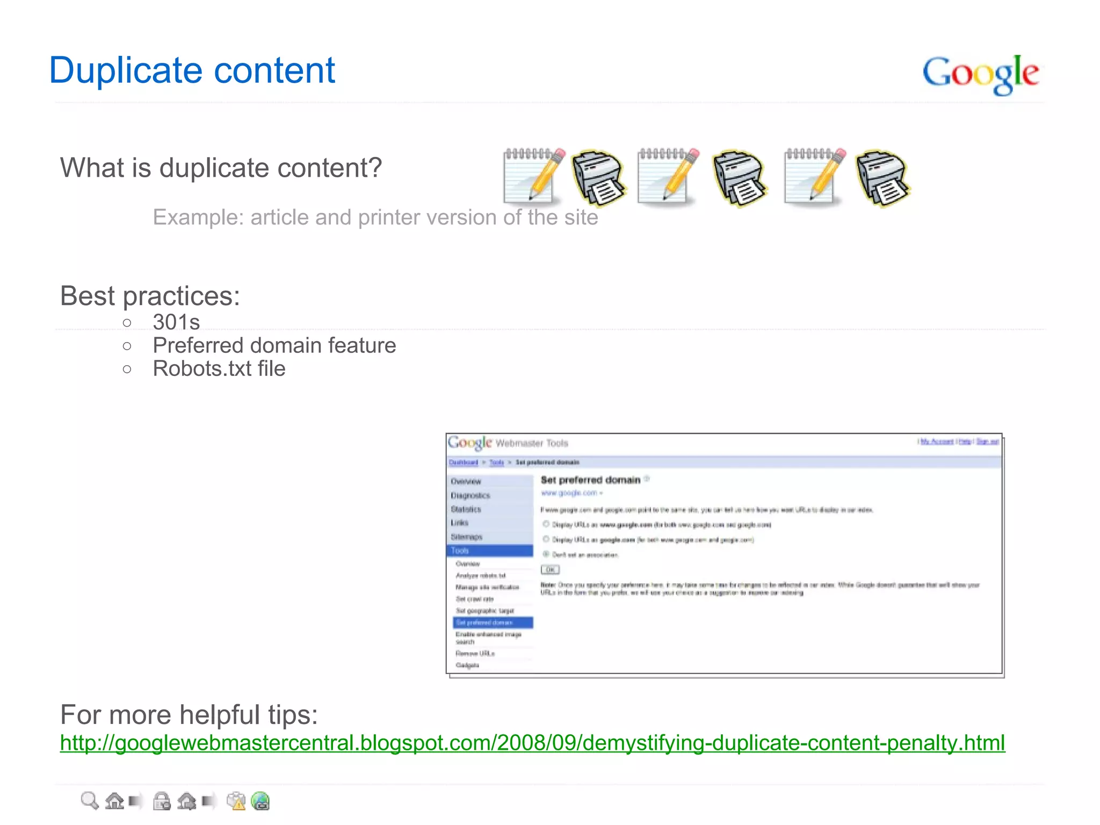This screenshot has width=1100, height=825.
Task: Open Manage site verification submenu item
Action: click(487, 587)
